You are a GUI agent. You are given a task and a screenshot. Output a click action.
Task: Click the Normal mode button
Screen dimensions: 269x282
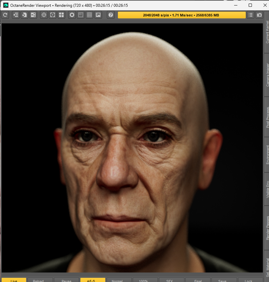(119, 280)
